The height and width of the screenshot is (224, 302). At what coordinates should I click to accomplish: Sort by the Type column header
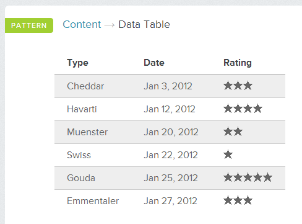click(x=77, y=63)
